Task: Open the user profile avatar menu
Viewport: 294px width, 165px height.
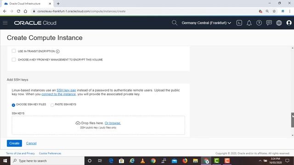Action: point(289,23)
